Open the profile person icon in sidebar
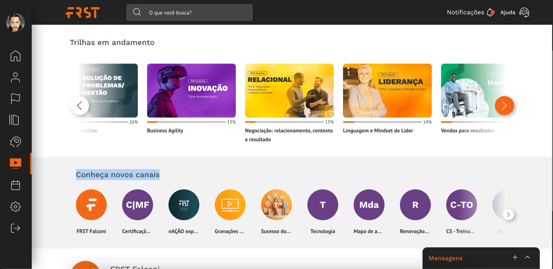This screenshot has height=269, width=553. [15, 77]
